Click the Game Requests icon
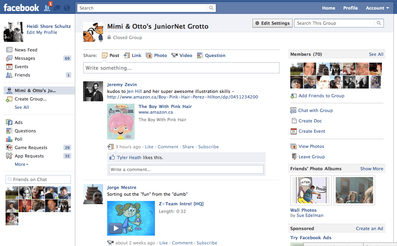The height and width of the screenshot is (246, 397). [x=9, y=148]
